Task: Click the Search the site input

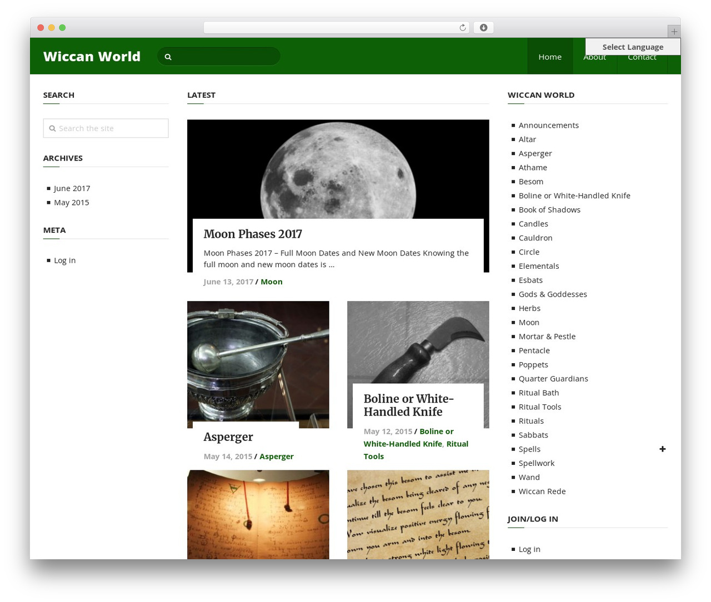Action: (x=106, y=128)
